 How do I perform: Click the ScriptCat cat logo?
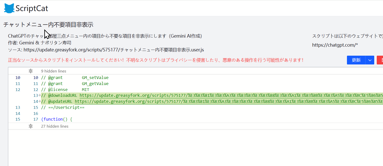(9, 8)
